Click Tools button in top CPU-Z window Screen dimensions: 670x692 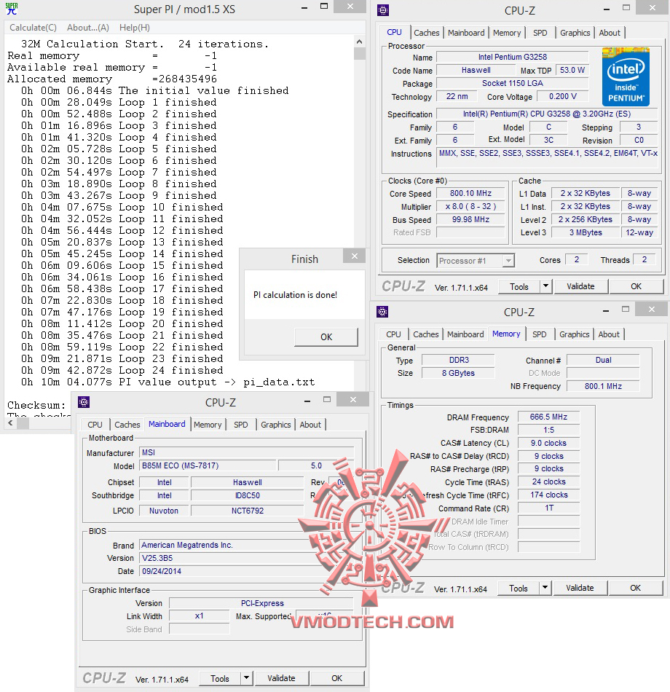coord(519,287)
